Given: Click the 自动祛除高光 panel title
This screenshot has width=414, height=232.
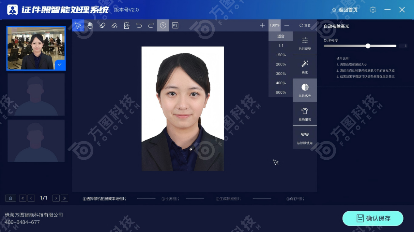Looking at the screenshot, I should click(336, 26).
